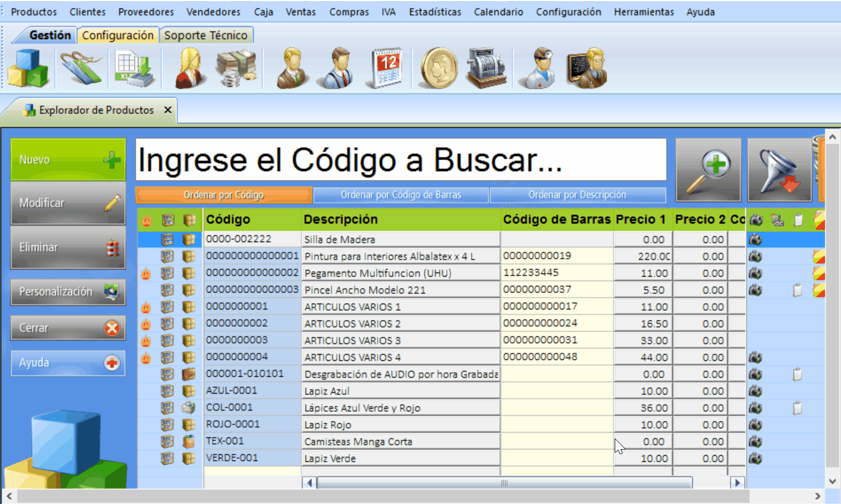
Task: Click the code search input field
Action: pyautogui.click(x=401, y=160)
